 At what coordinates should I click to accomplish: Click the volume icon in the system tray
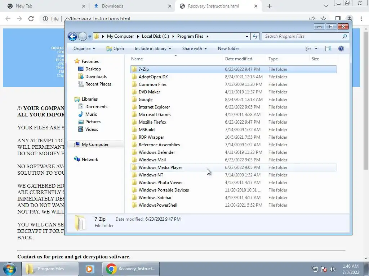(332, 269)
